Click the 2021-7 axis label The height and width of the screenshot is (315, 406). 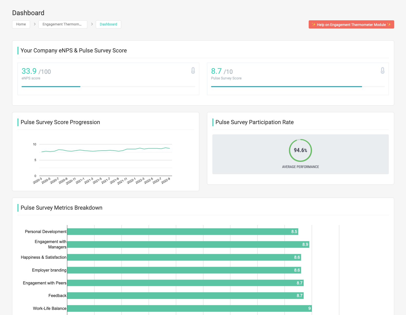[x=106, y=181]
